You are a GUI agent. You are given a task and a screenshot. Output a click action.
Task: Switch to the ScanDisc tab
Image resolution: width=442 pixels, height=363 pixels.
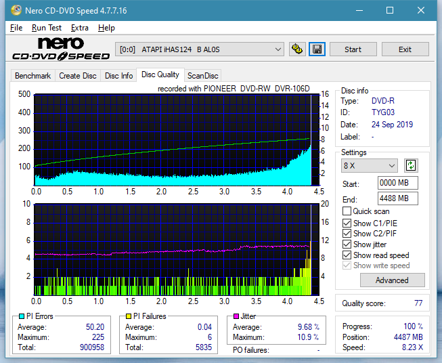202,76
